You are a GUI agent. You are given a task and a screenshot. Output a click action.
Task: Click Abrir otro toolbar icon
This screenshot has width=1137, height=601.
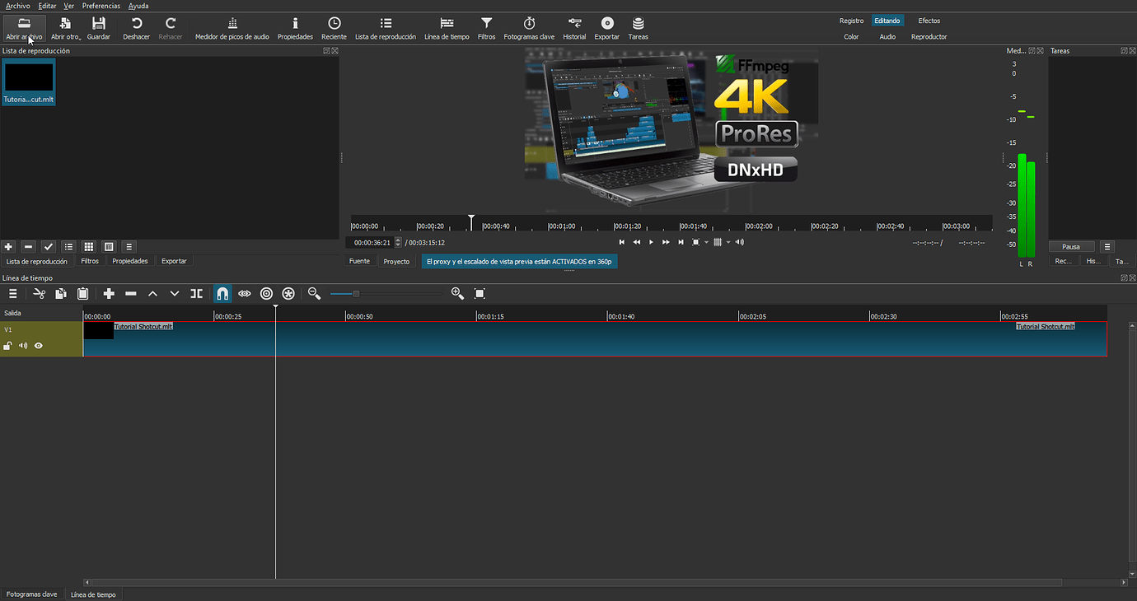click(x=66, y=28)
